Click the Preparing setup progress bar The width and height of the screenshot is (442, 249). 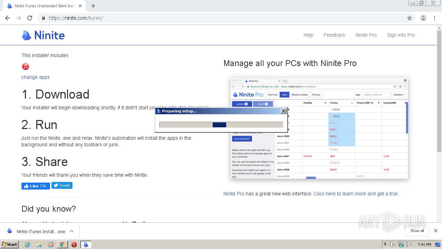coord(221,125)
